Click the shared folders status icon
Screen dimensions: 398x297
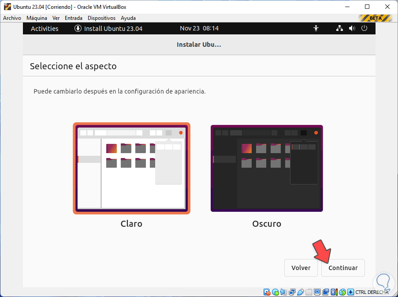309,292
